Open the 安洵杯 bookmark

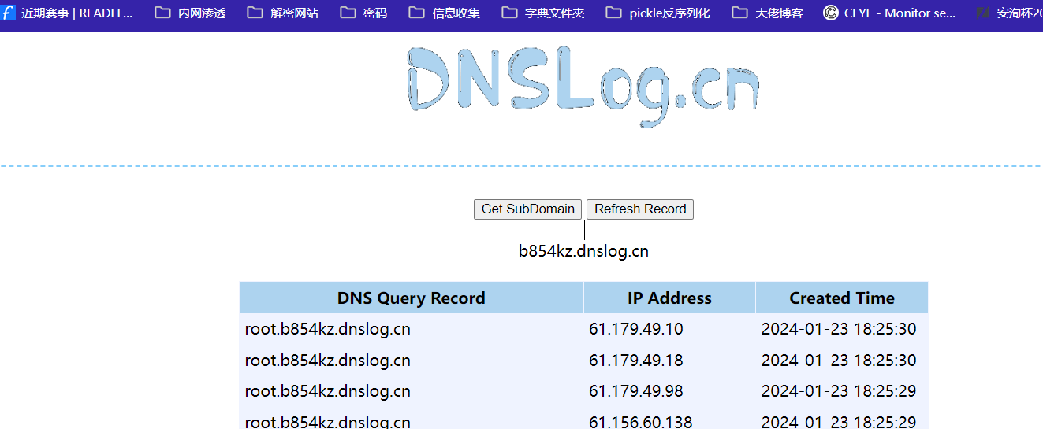click(x=1009, y=13)
